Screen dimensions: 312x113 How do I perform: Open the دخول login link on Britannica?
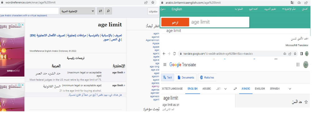163,9
